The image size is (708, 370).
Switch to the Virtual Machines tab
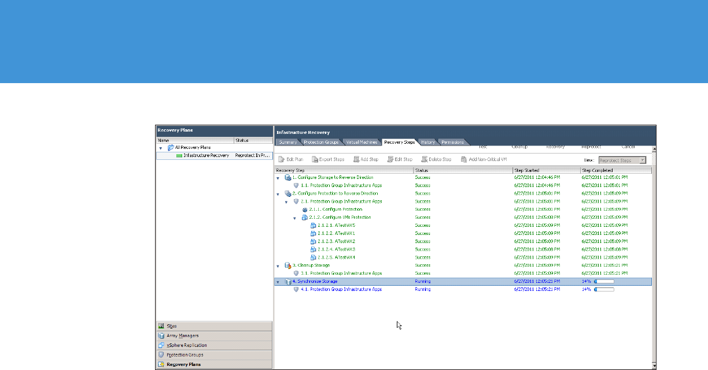click(x=362, y=142)
